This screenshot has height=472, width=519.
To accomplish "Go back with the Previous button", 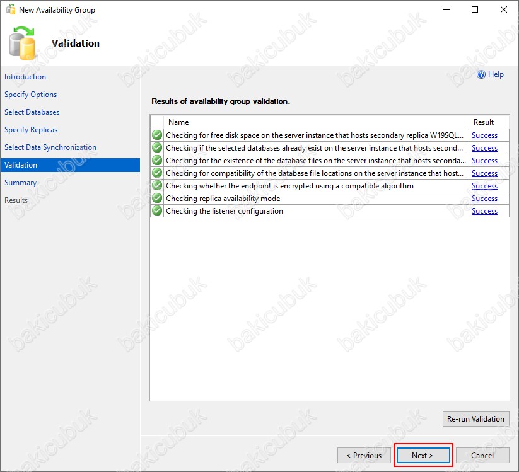I will (x=364, y=455).
